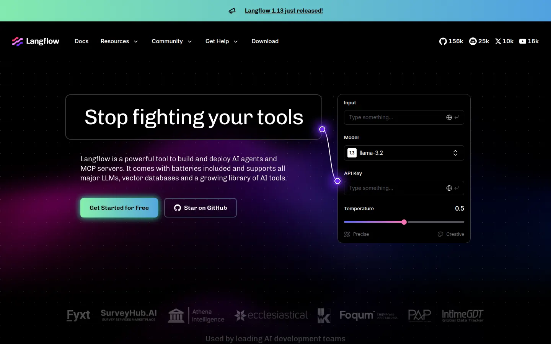Click the globe icon in the Input field
551x344 pixels.
point(449,117)
